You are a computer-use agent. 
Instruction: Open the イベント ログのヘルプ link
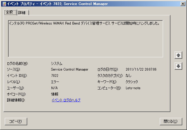66,100
